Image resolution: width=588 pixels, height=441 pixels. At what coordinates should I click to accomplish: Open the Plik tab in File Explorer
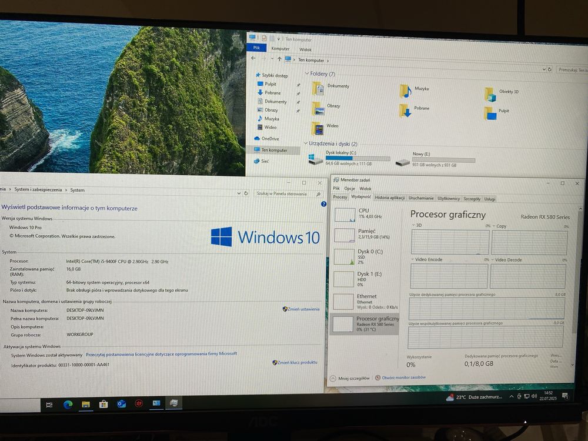[256, 48]
